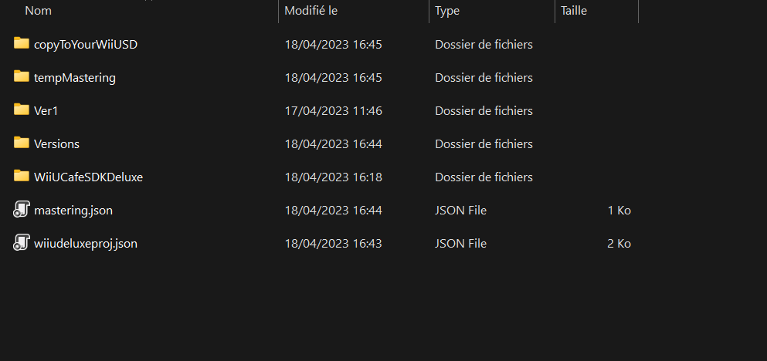This screenshot has width=767, height=361.
Task: Sort by the Modifié le column header
Action: [x=311, y=10]
